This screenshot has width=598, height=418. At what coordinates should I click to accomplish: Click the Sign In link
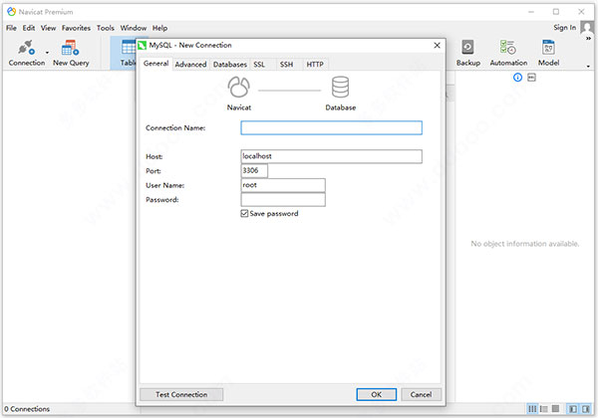tap(565, 28)
